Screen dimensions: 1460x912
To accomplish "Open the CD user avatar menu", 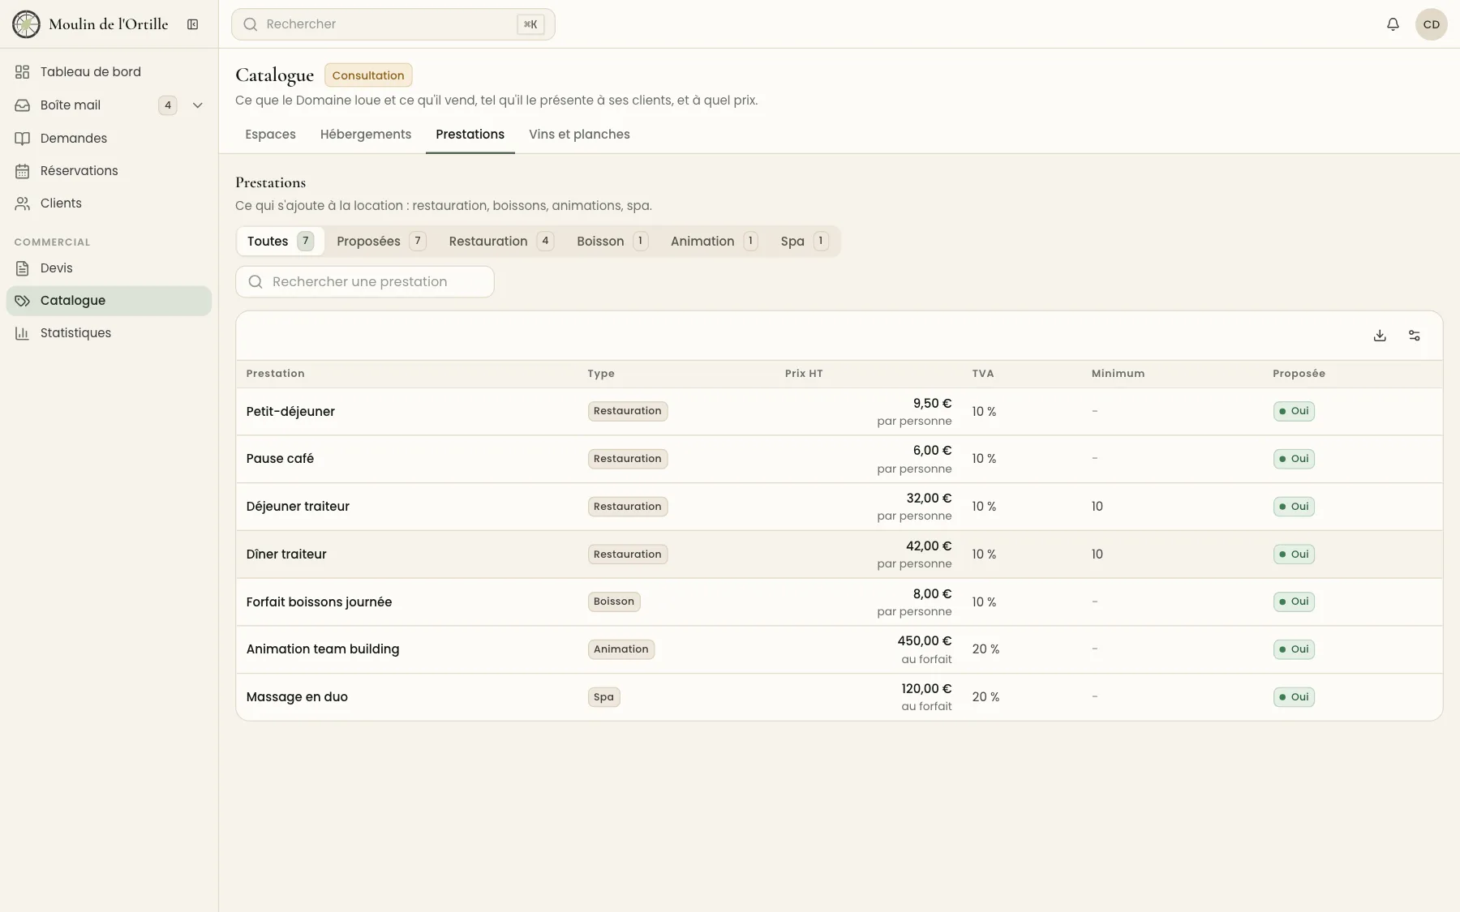I will [x=1431, y=24].
